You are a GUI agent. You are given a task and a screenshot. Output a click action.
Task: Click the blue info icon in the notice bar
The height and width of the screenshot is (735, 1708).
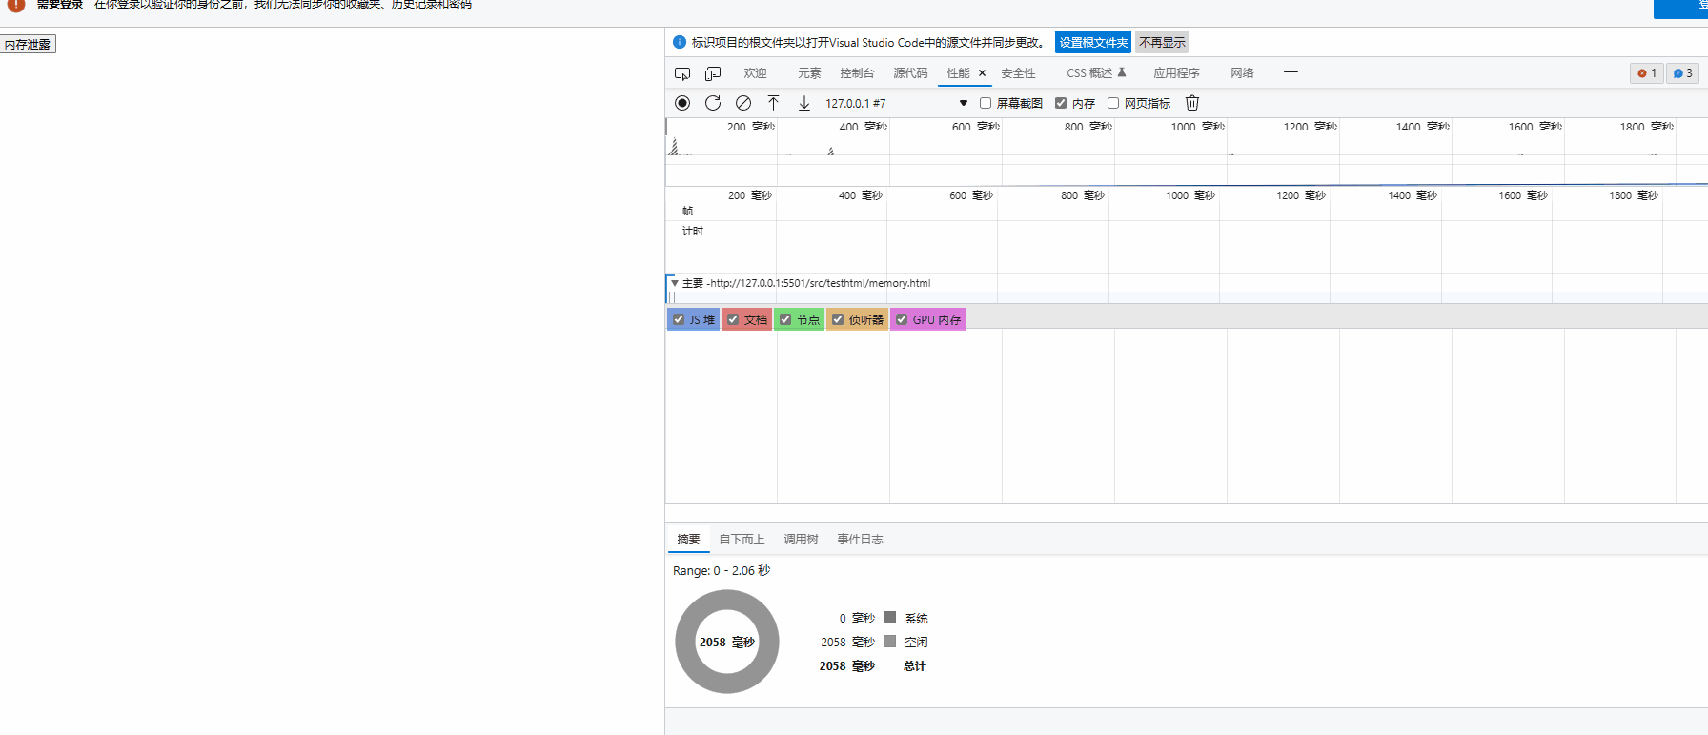(x=680, y=42)
